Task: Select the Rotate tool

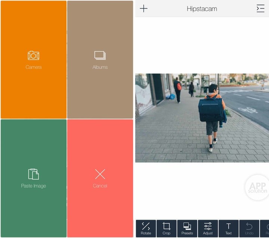Action: point(146,229)
